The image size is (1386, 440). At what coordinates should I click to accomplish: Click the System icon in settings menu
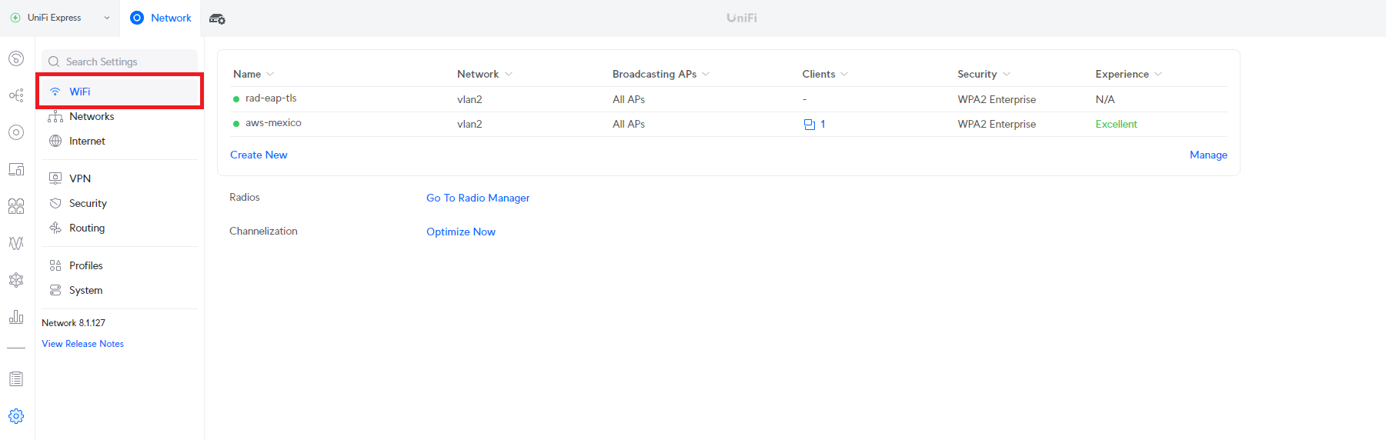(55, 290)
